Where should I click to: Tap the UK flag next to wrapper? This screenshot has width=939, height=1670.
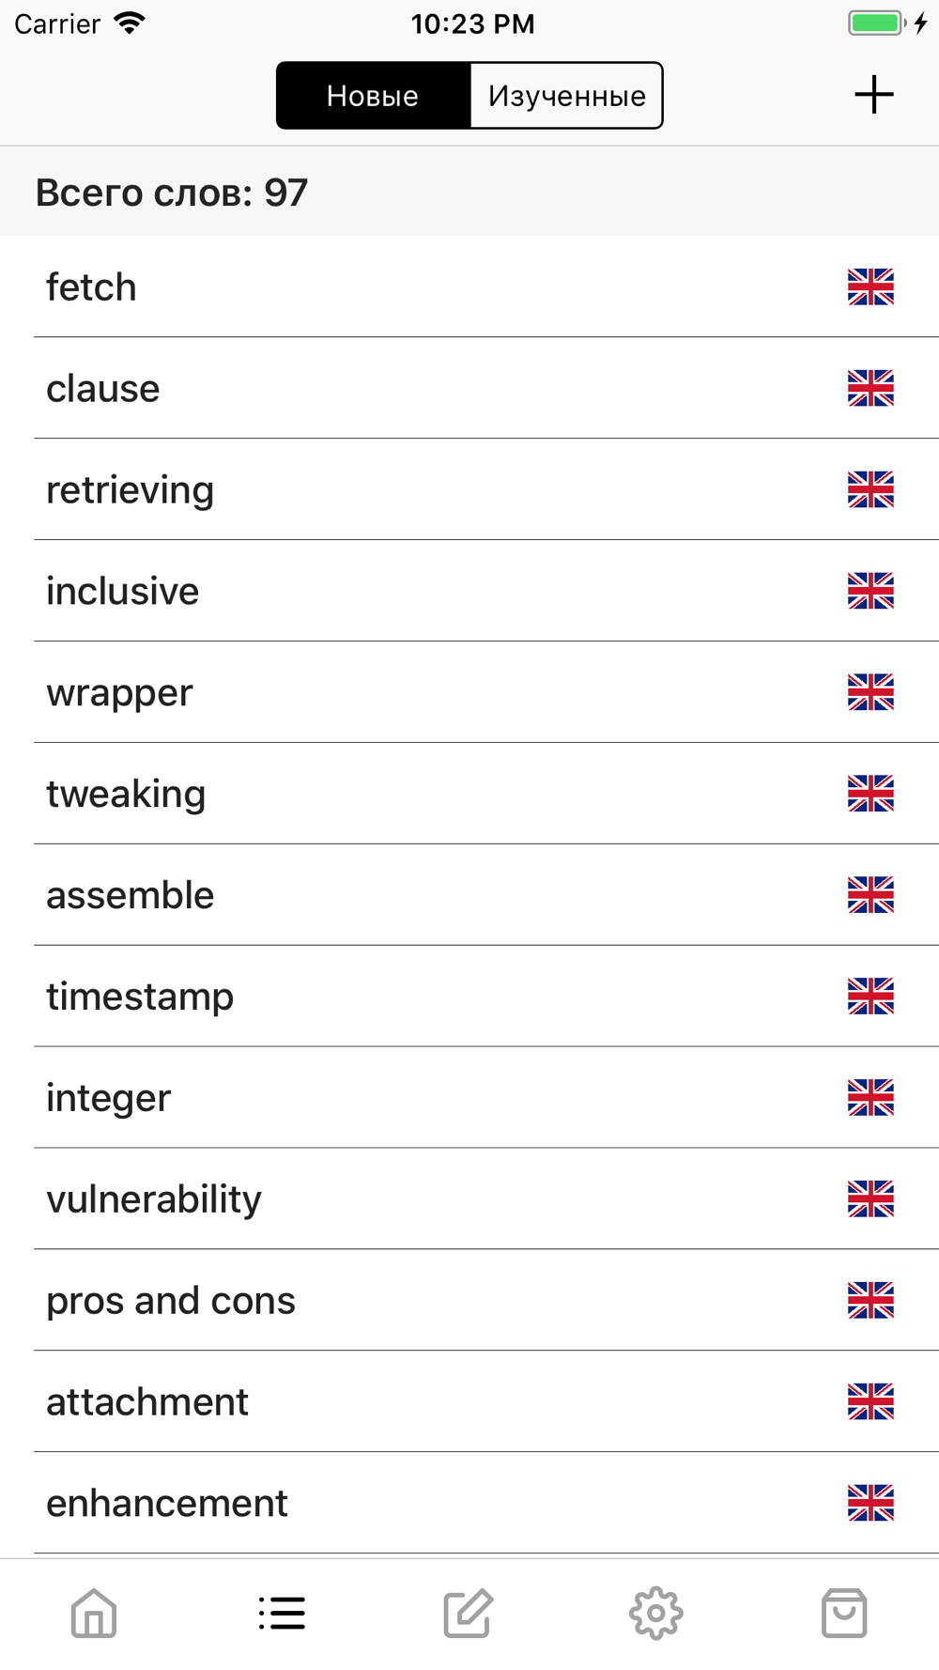click(x=870, y=693)
